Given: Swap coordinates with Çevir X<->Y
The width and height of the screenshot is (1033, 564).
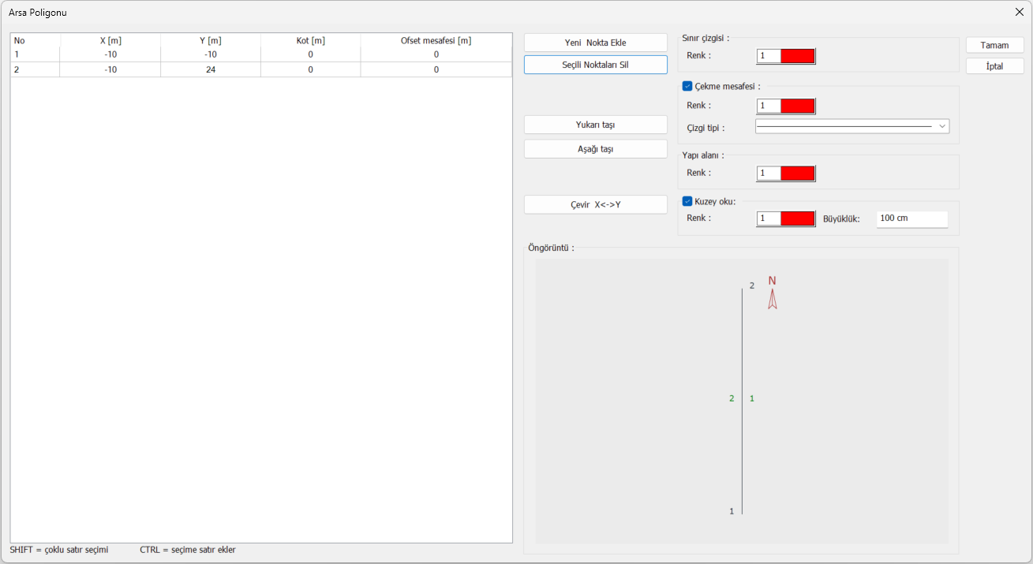Looking at the screenshot, I should tap(595, 204).
